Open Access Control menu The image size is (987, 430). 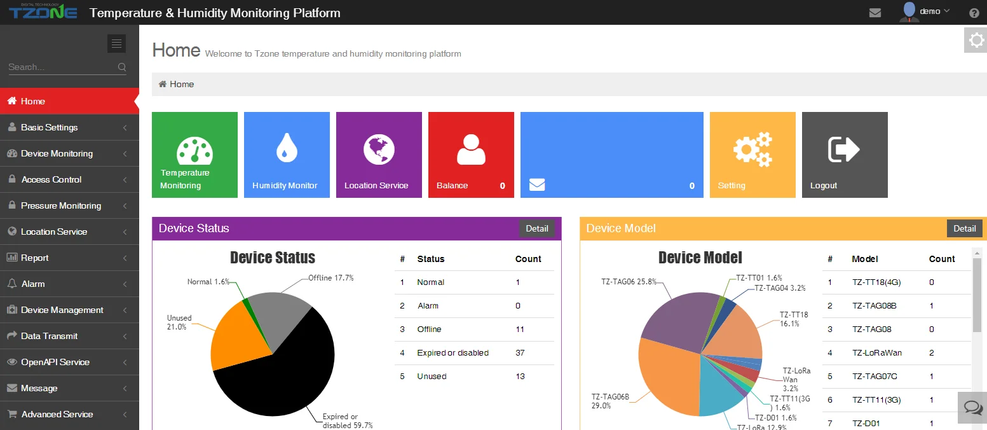(69, 179)
